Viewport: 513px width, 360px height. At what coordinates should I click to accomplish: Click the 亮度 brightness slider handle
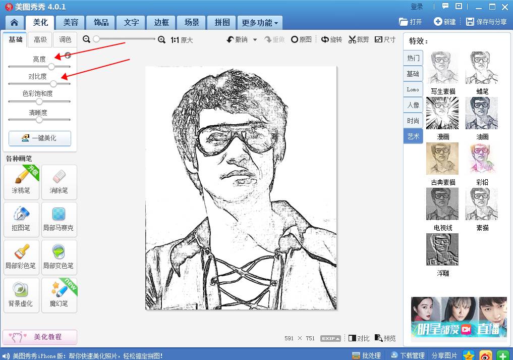51,67
